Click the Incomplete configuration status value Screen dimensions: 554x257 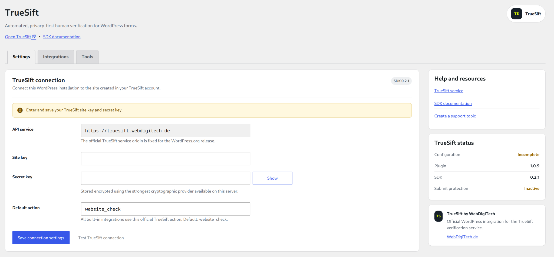tap(528, 155)
